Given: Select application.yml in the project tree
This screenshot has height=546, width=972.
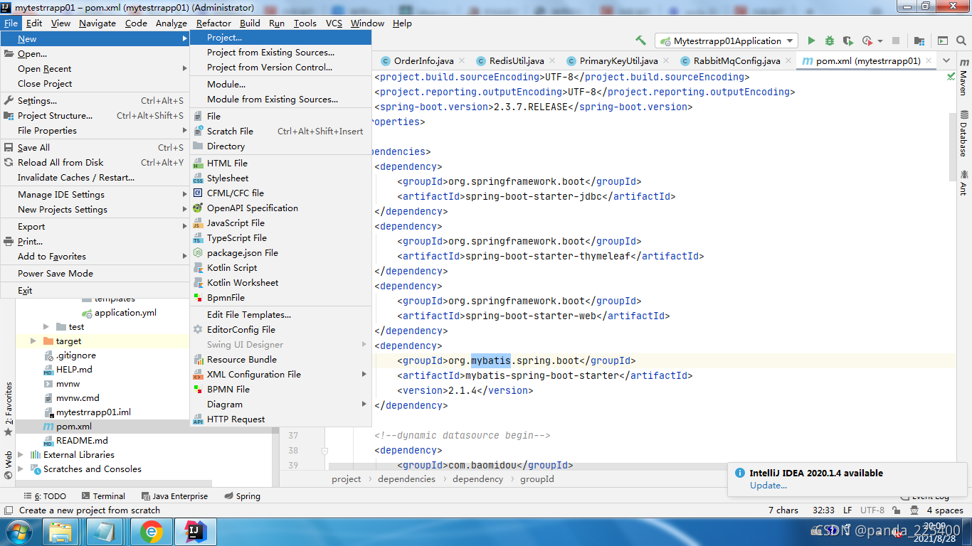Looking at the screenshot, I should [125, 313].
